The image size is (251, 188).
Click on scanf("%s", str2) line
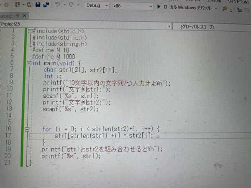[x=70, y=109]
